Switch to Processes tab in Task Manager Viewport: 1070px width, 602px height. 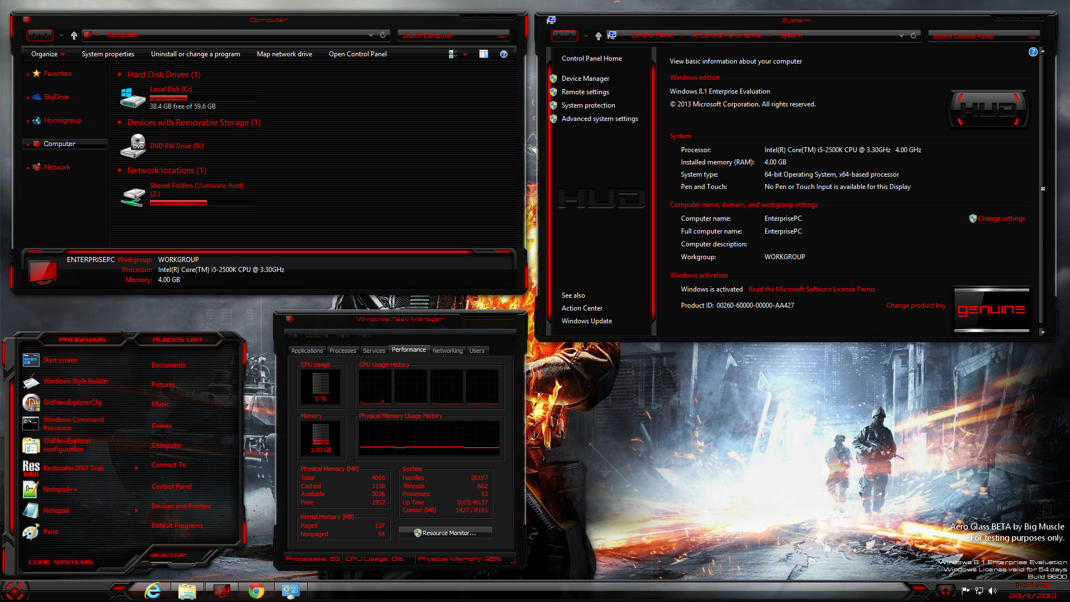coord(343,351)
